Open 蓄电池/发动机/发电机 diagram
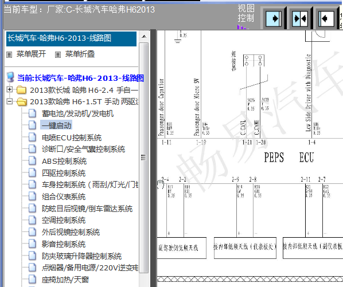The width and height of the screenshot is (343, 287). pos(77,113)
